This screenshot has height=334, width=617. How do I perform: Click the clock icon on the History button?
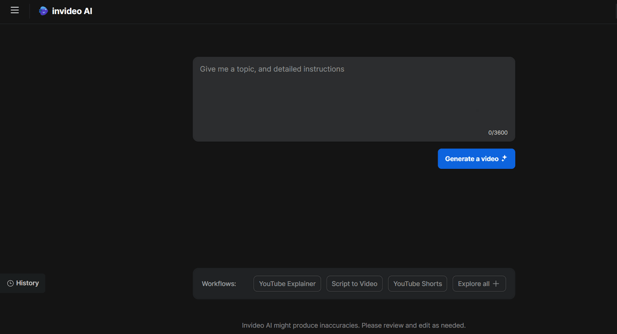10,283
